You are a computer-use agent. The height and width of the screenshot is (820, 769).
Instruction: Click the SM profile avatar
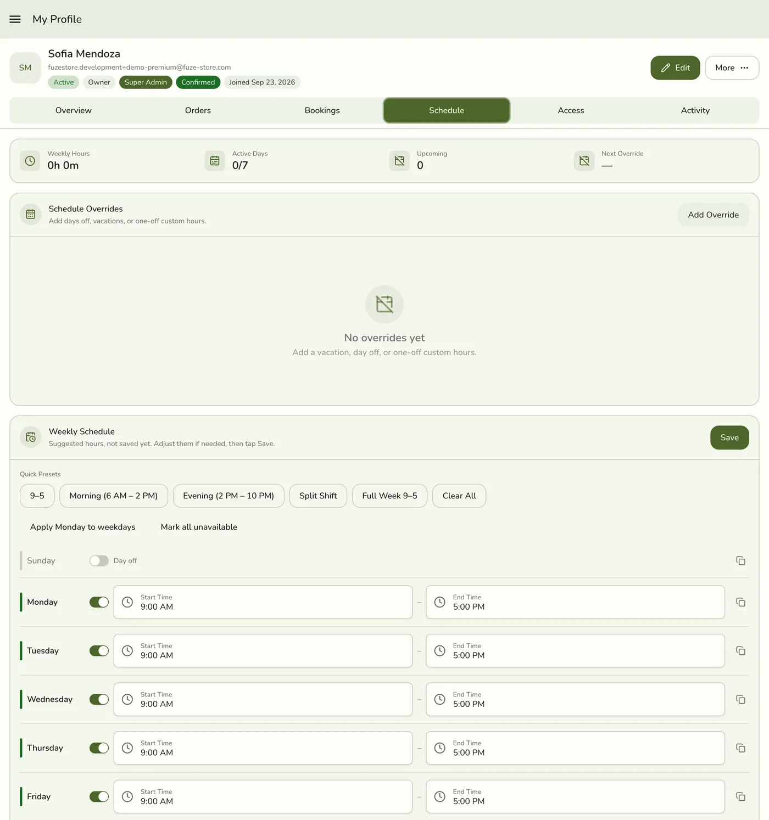point(25,68)
